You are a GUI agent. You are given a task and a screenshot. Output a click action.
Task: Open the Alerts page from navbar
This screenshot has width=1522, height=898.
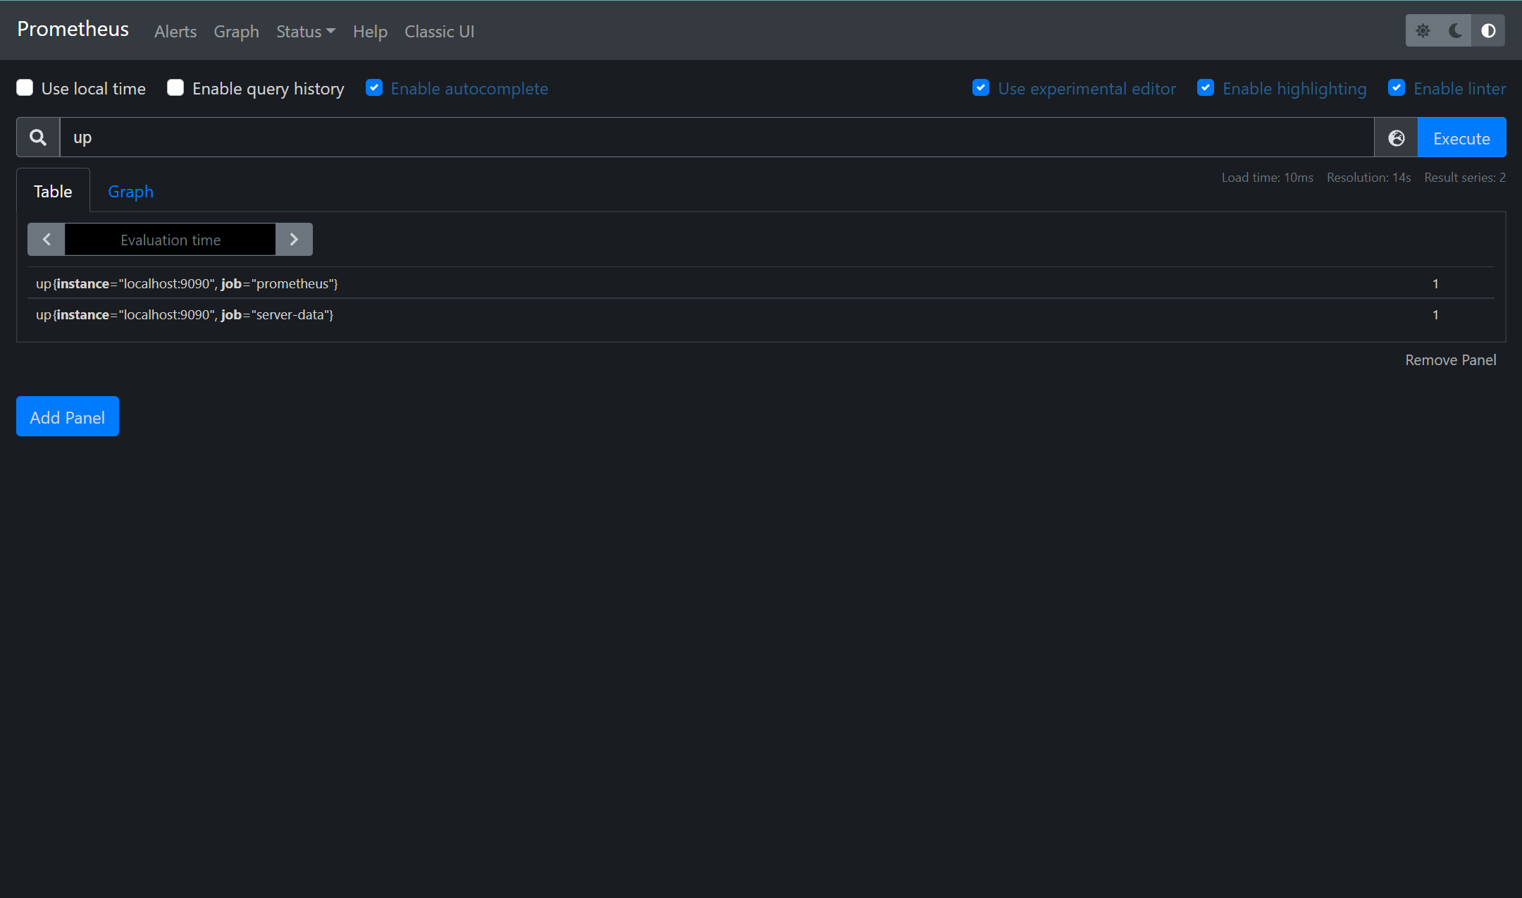[175, 32]
